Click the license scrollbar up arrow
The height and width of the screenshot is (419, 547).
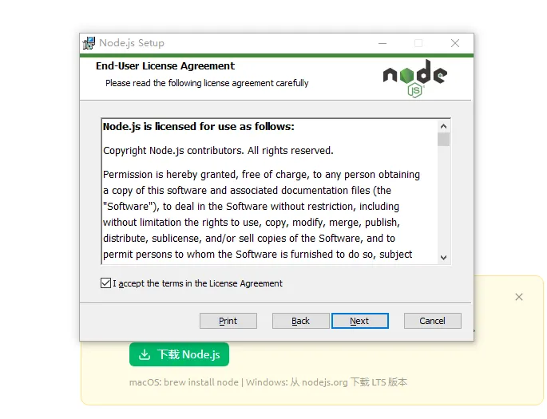coord(443,126)
